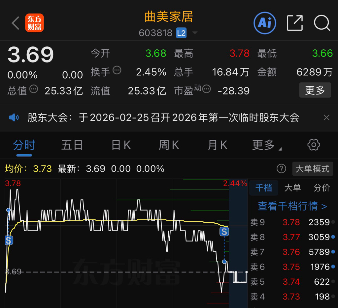Tap the 卖9 volume 2359
This screenshot has height=308, width=338.
(319, 222)
